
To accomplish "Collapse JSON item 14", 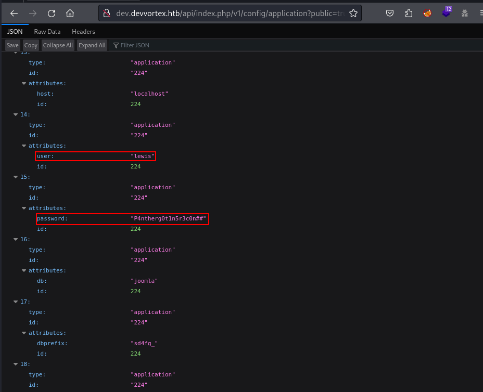I will click(x=16, y=114).
